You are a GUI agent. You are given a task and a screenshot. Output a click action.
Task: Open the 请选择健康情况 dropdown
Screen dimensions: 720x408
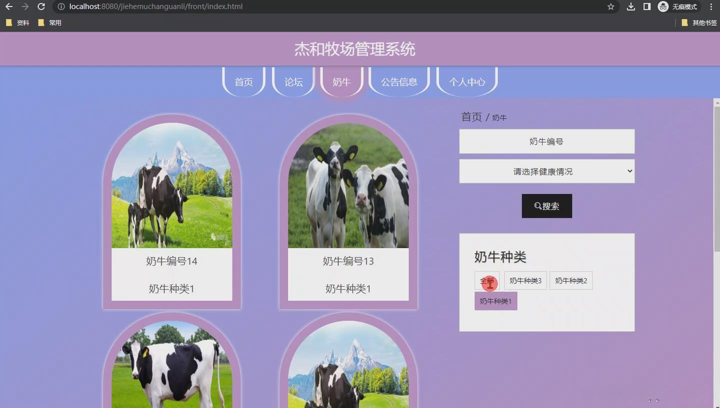click(546, 171)
